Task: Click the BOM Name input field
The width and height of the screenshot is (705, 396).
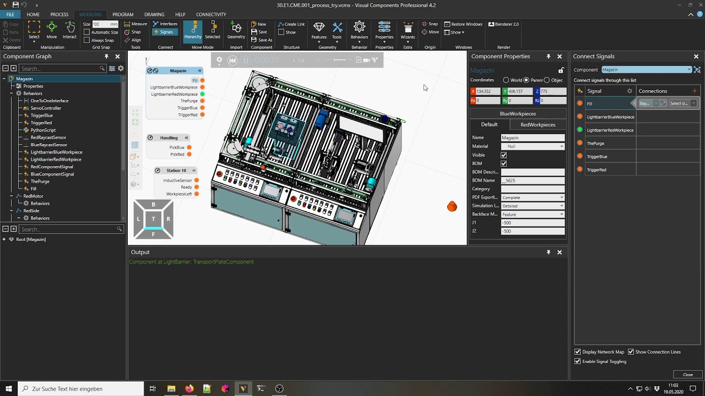Action: (x=532, y=180)
